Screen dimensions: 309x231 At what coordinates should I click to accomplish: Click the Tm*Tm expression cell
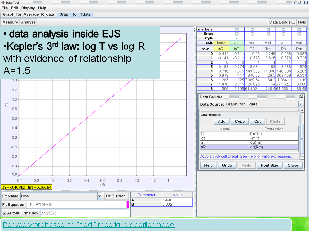(x=274, y=134)
